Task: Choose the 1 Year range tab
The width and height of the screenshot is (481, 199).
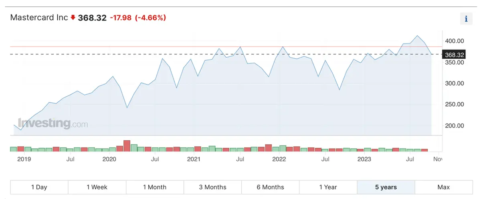Action: (x=328, y=187)
